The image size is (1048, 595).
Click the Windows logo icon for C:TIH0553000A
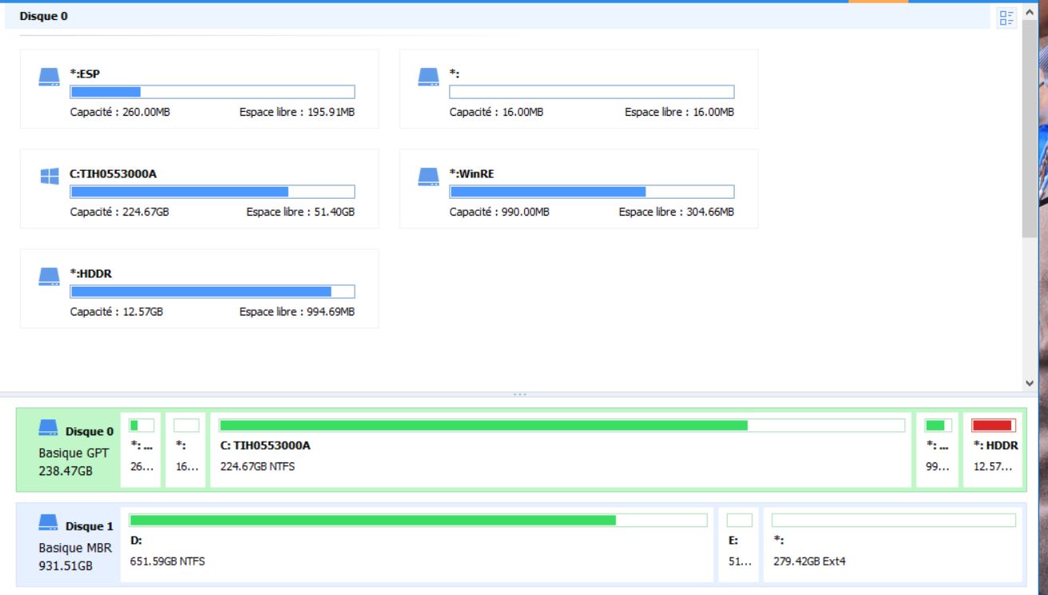click(50, 177)
